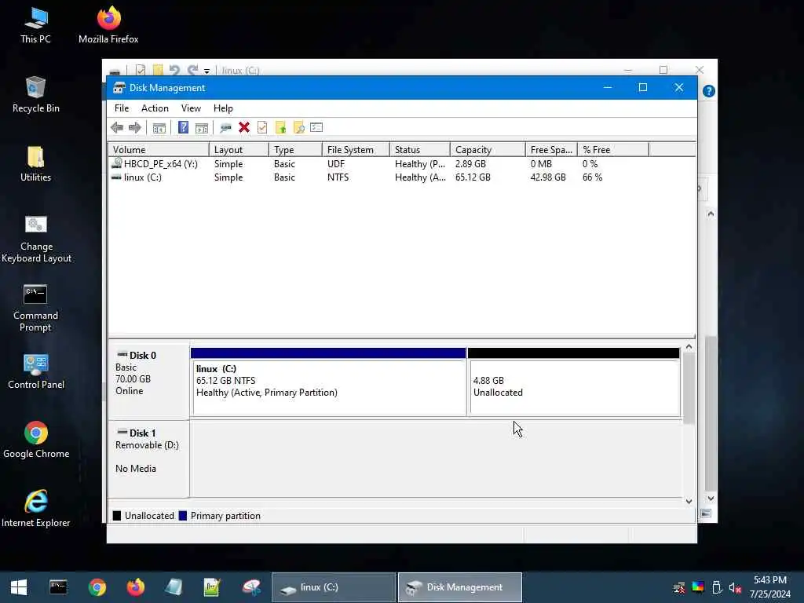Open This PC desktop icon

coord(35,25)
